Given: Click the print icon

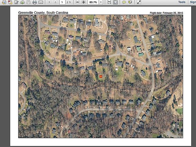Looking at the screenshot, I should coord(35,2).
